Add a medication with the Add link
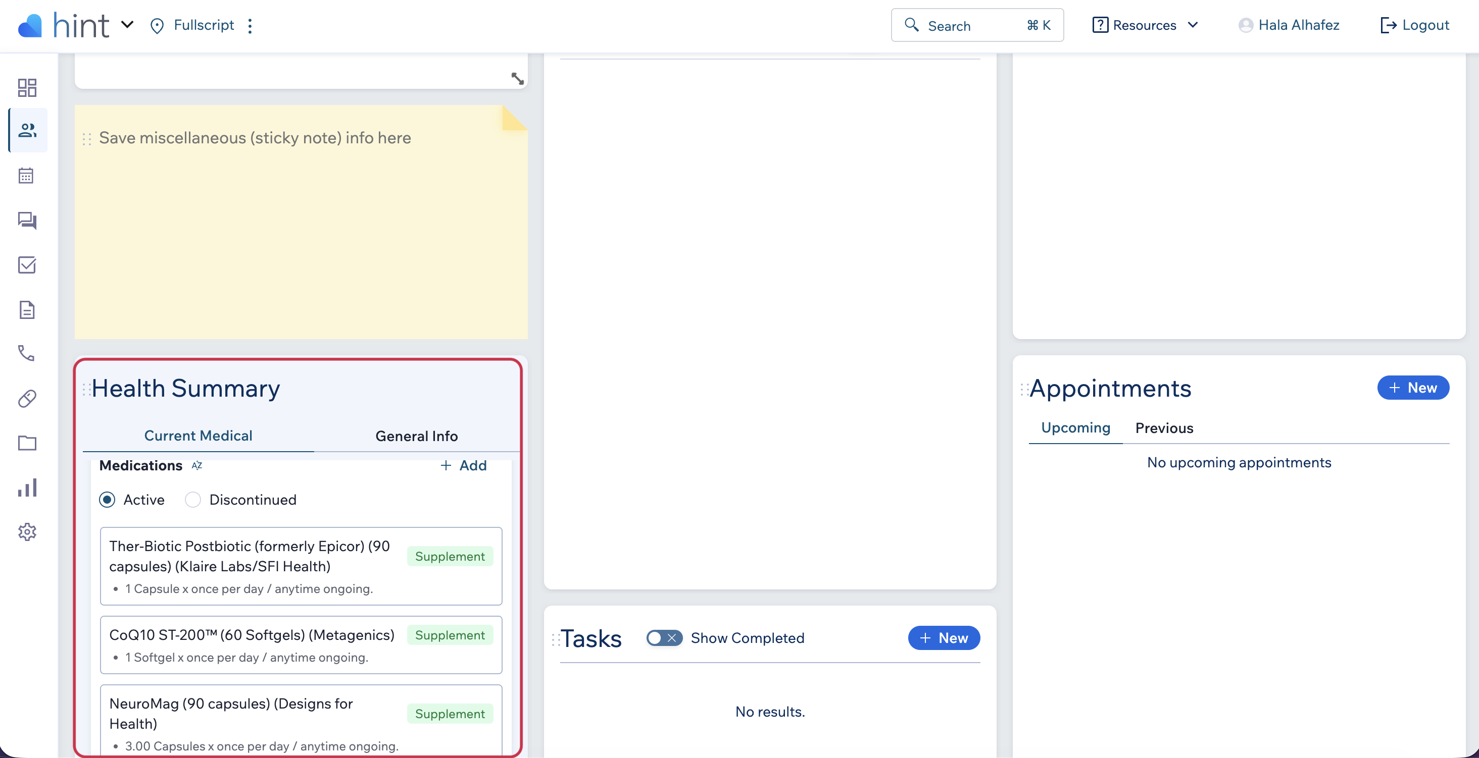 pos(463,465)
